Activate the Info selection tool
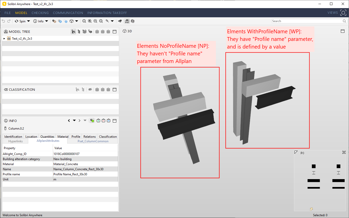Screen dimensions: 349x218 pos(38,21)
